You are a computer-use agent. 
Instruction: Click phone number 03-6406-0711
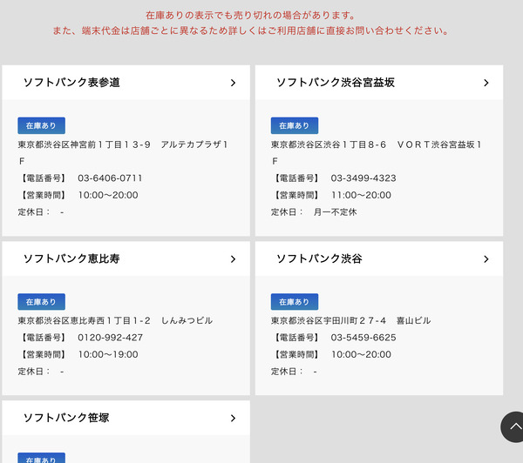click(110, 178)
